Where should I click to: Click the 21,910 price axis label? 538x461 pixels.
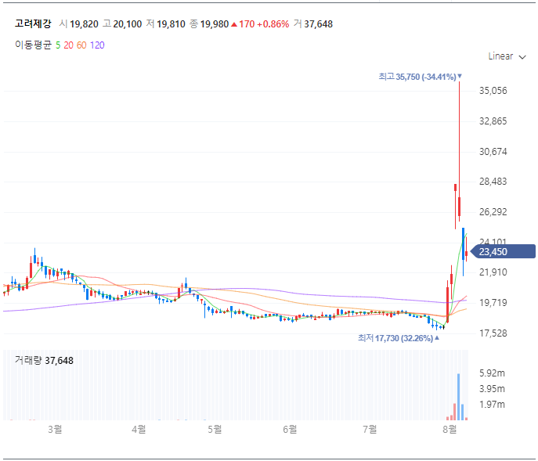coord(493,272)
